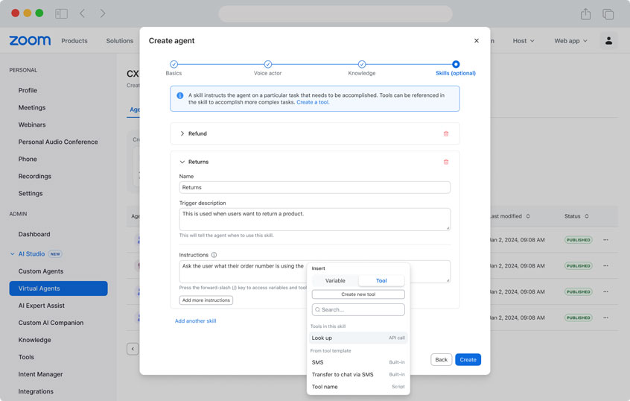Open Custom AI Companion in the sidebar
Screen dimensions: 630x401
(51, 323)
